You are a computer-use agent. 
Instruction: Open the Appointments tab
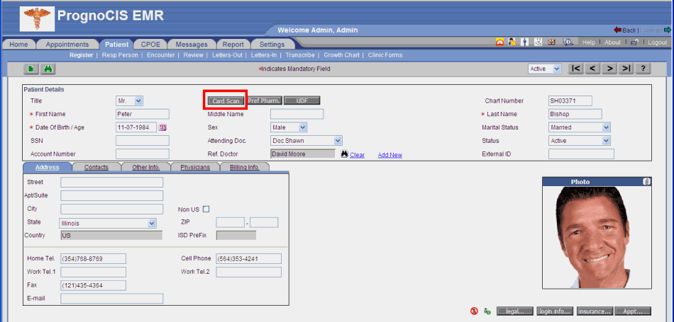[x=67, y=44]
